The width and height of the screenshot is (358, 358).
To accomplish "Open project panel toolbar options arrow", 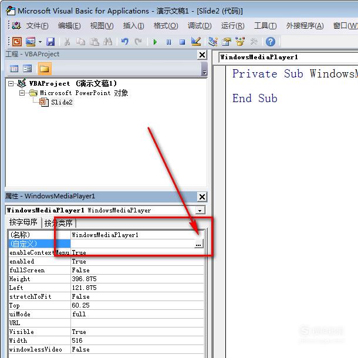I will (x=205, y=69).
